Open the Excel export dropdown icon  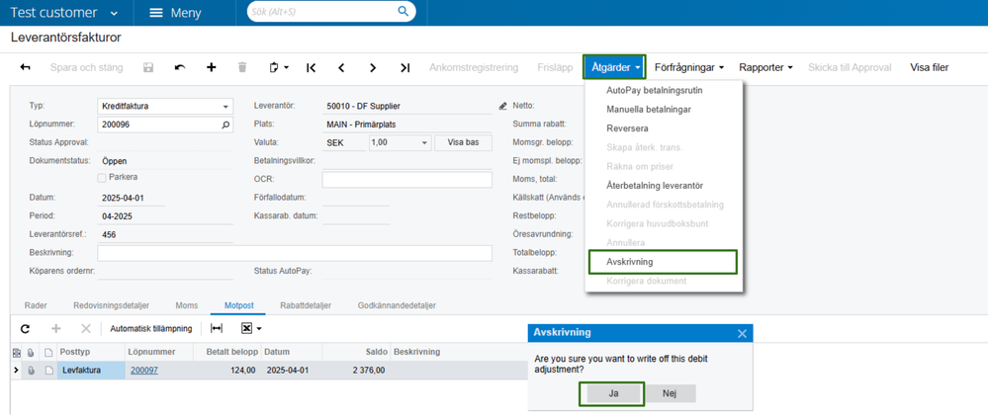click(x=252, y=328)
